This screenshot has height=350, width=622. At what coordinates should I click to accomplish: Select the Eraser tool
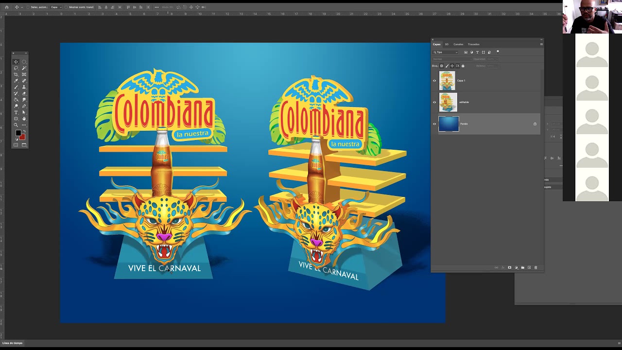click(x=24, y=93)
